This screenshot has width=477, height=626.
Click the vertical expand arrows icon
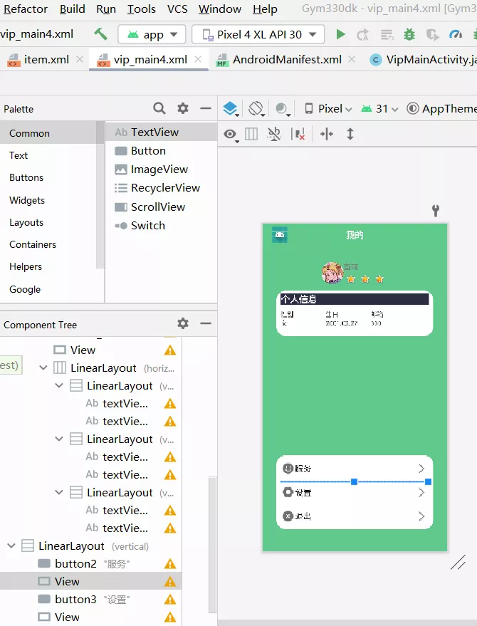[x=350, y=134]
